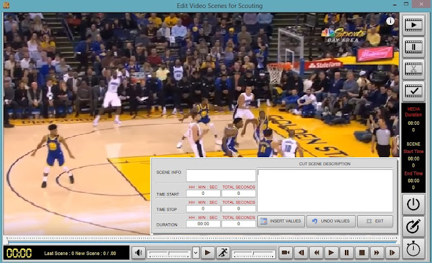This screenshot has height=263, width=432.
Task: Step forward one frame button
Action: (392, 252)
